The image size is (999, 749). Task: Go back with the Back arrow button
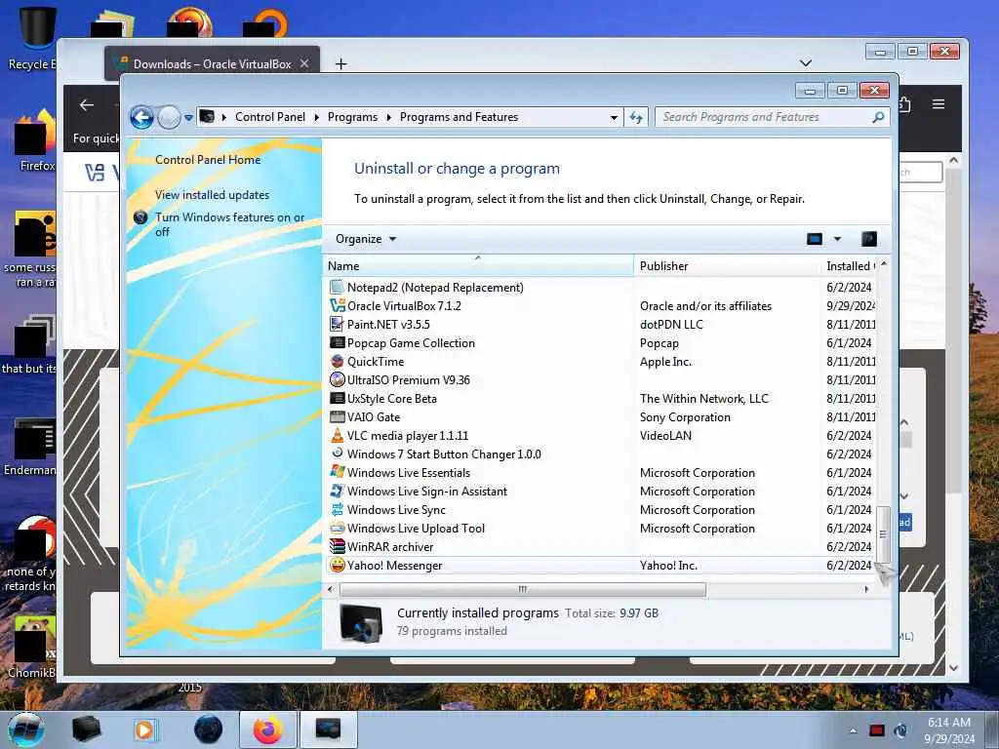(x=141, y=117)
